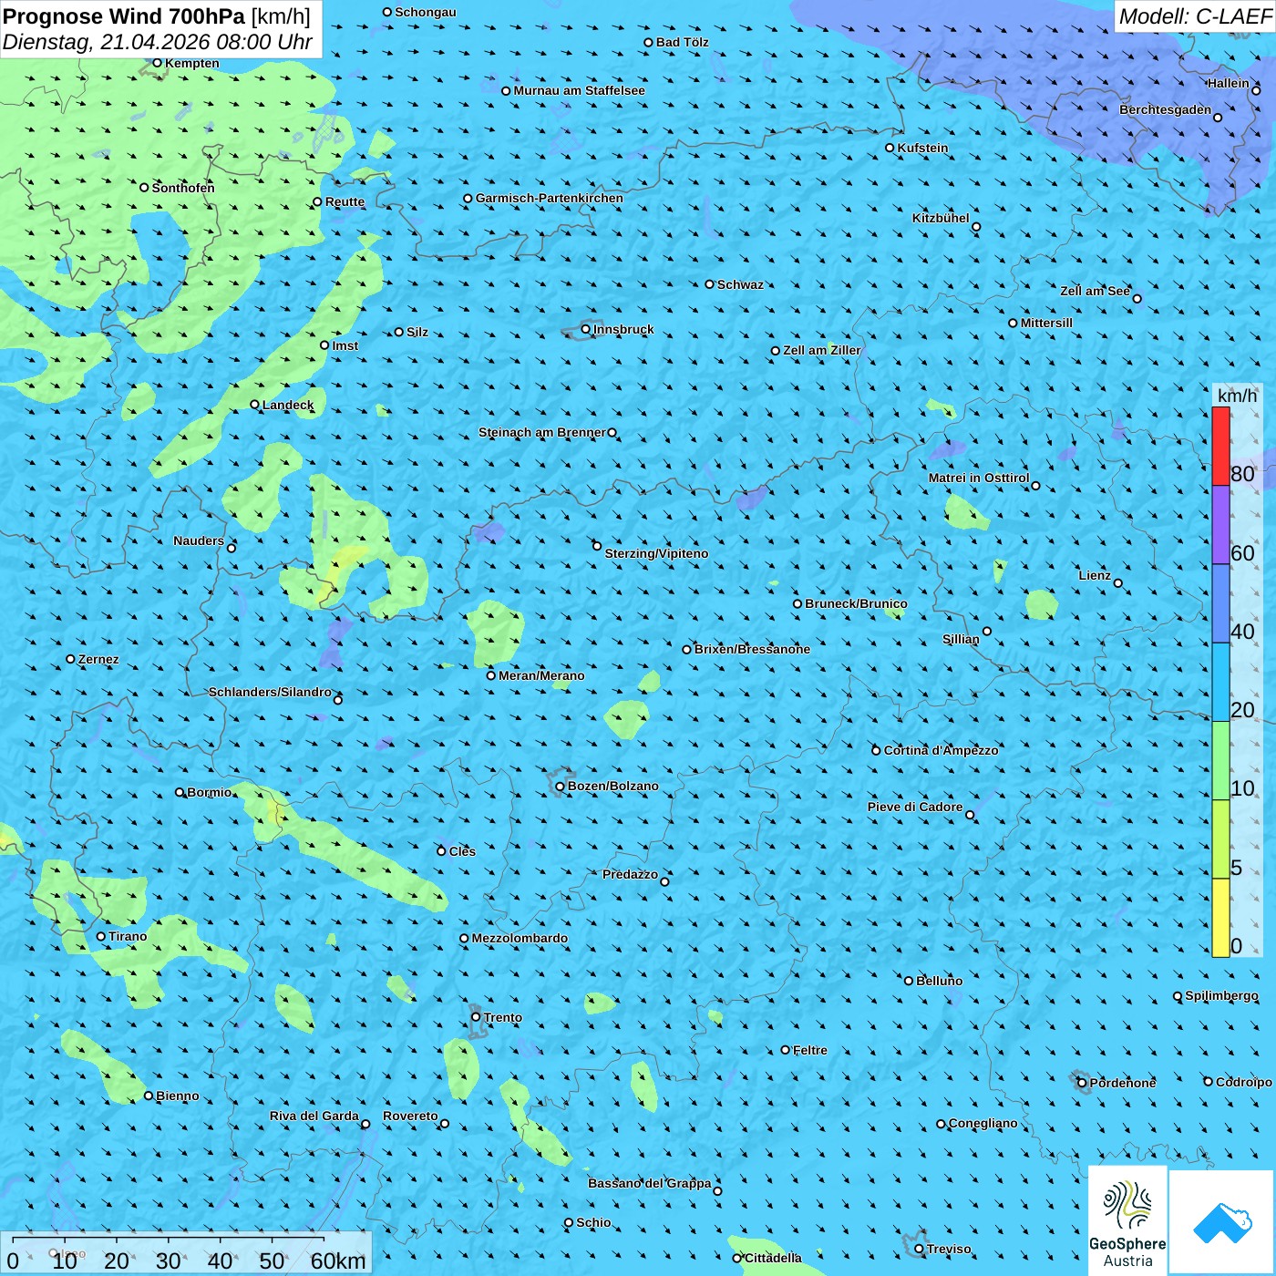
Task: Click the Bozen/Bolzano city marker
Action: 561,786
